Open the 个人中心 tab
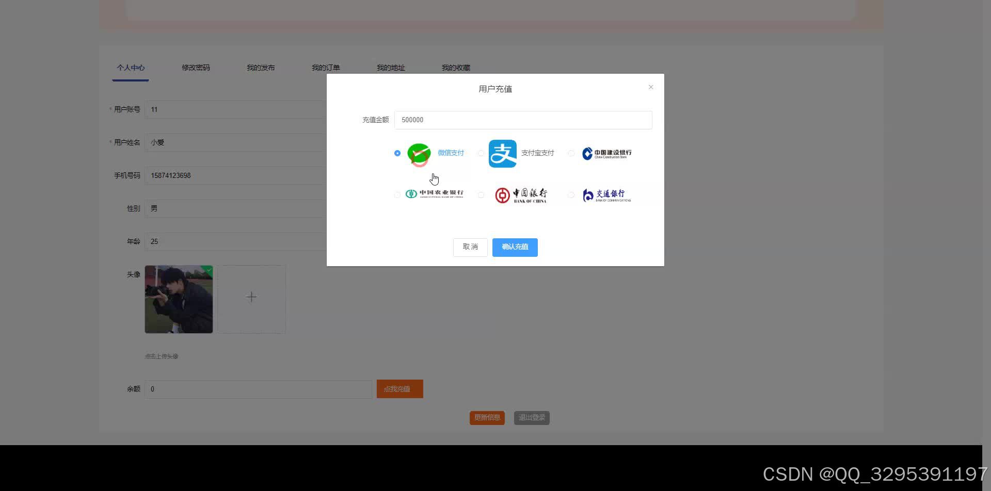This screenshot has width=991, height=491. [x=131, y=68]
